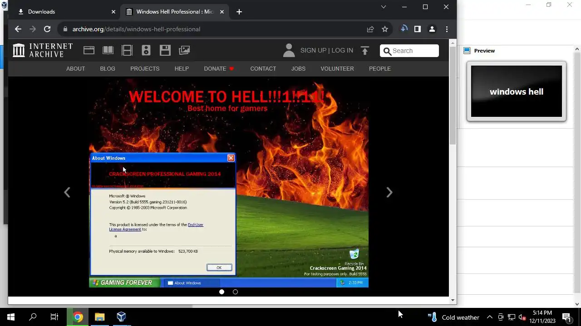Click the share page icon in address bar
This screenshot has height=326, width=581.
370,29
